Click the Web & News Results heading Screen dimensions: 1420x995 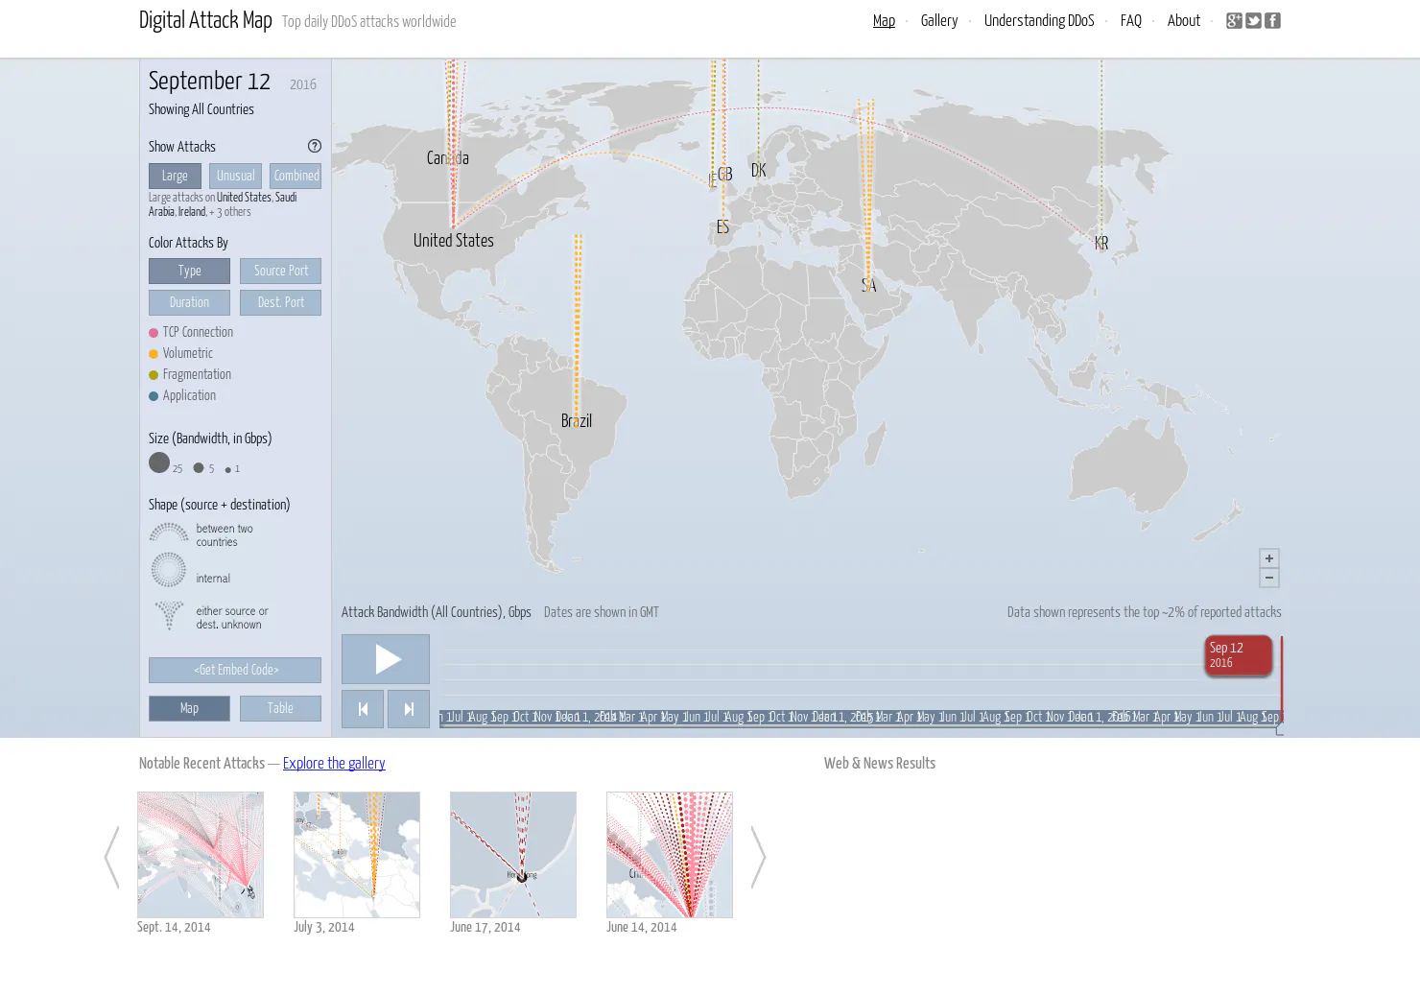(x=880, y=764)
